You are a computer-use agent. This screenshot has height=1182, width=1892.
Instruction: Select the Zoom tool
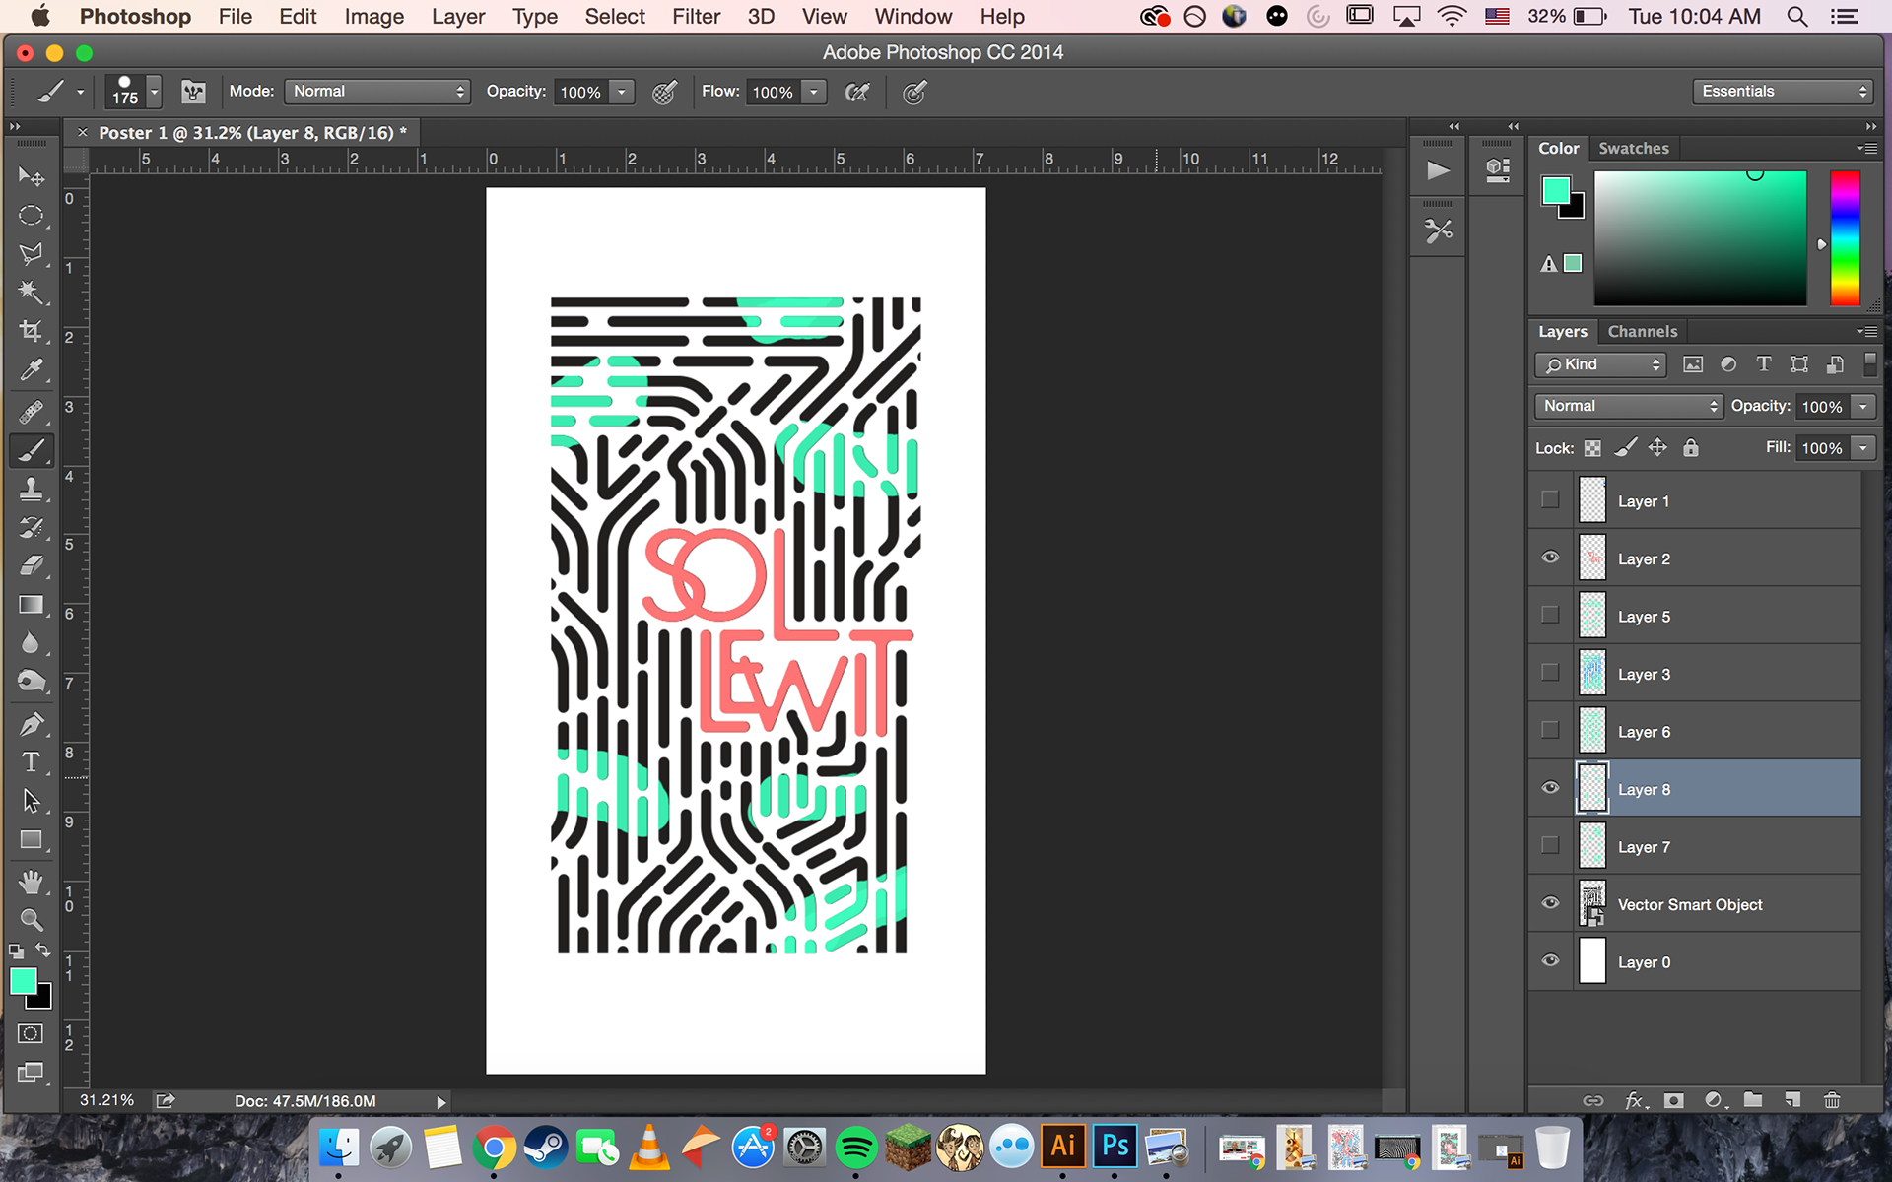coord(31,920)
